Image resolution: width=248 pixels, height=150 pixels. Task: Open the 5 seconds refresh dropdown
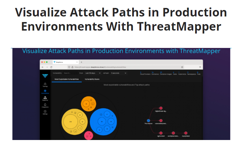point(119,73)
